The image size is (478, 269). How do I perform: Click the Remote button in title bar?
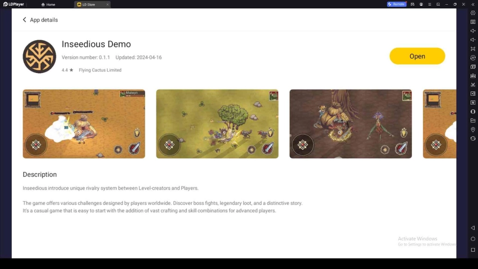pos(397,4)
